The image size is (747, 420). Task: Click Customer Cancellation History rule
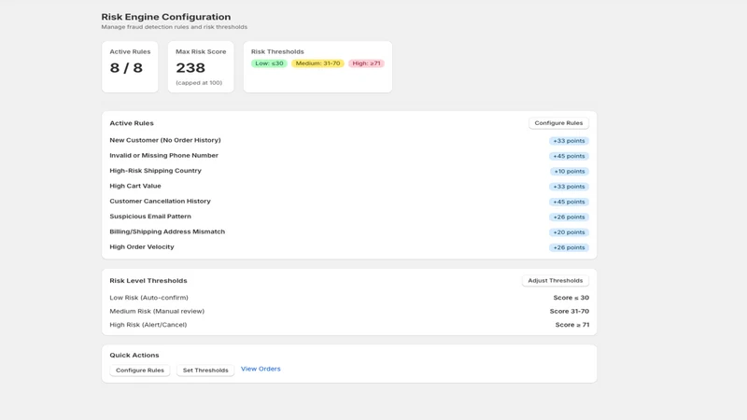[x=160, y=201]
